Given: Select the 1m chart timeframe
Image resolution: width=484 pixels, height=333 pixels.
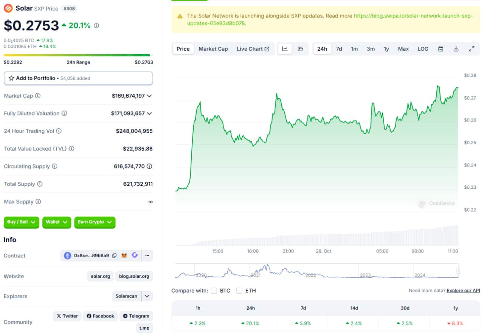Looking at the screenshot, I should (x=354, y=49).
